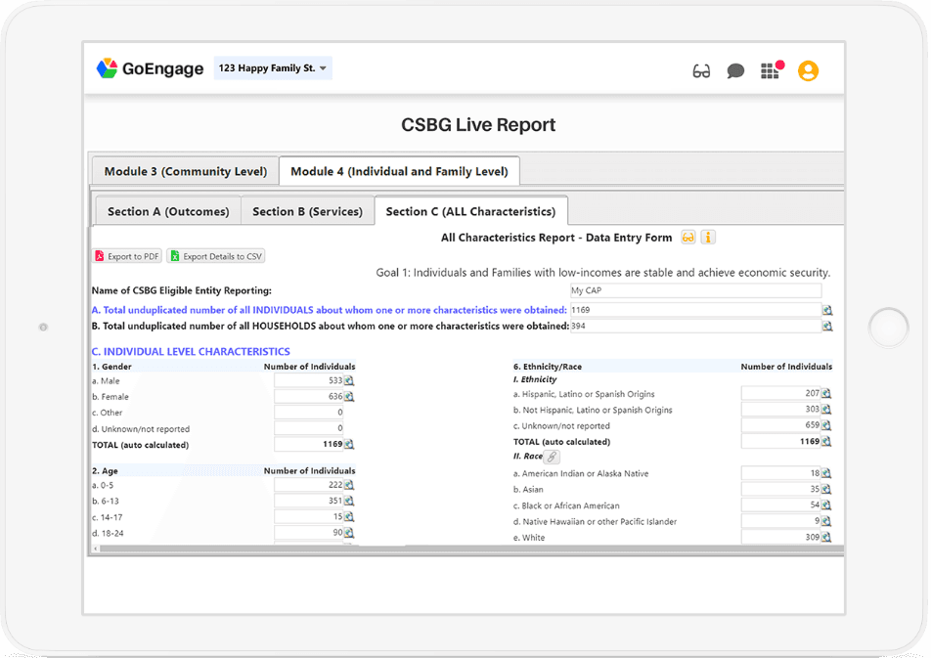Click the 6. Ethnicity/Race heading

(x=548, y=367)
